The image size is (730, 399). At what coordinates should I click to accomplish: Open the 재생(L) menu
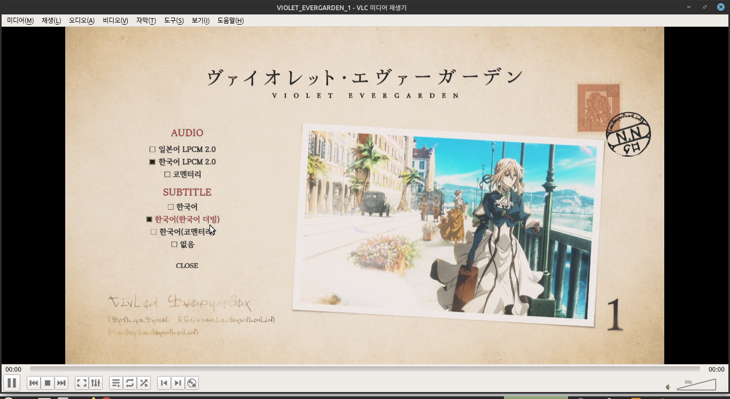coord(51,20)
